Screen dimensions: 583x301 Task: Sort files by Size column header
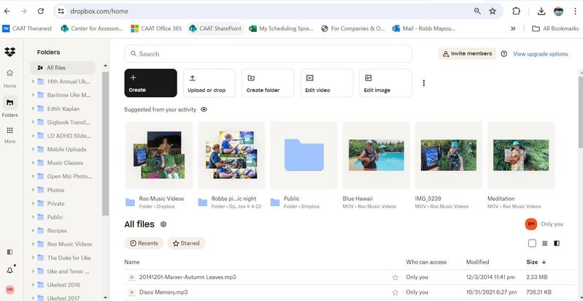coord(532,262)
